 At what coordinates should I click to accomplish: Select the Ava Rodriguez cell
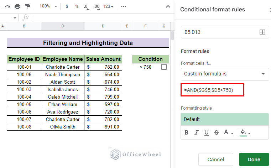tap(63, 112)
